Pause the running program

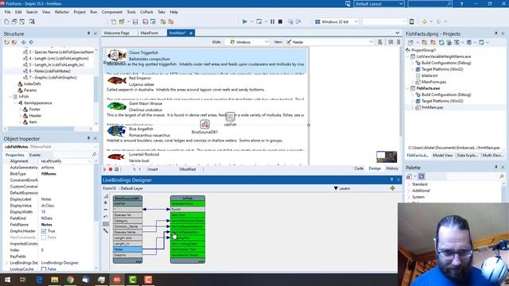click(272, 21)
